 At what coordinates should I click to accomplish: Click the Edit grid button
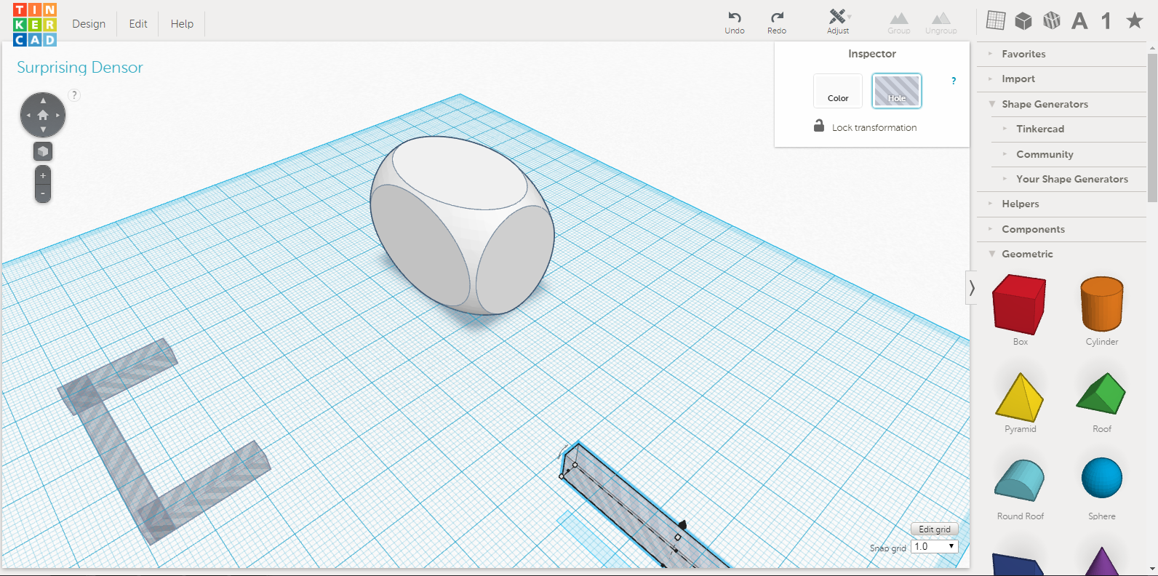934,529
